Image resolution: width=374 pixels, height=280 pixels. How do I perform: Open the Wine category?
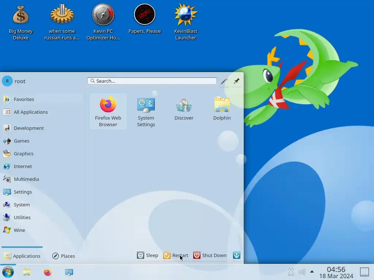point(42,230)
